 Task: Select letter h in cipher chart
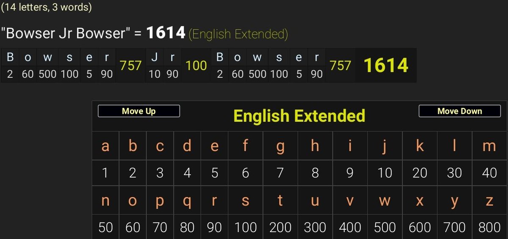point(315,146)
